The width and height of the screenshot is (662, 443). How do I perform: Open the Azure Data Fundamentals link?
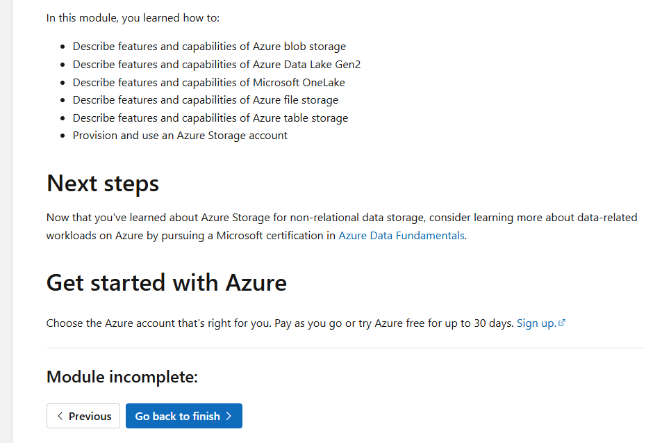coord(401,235)
